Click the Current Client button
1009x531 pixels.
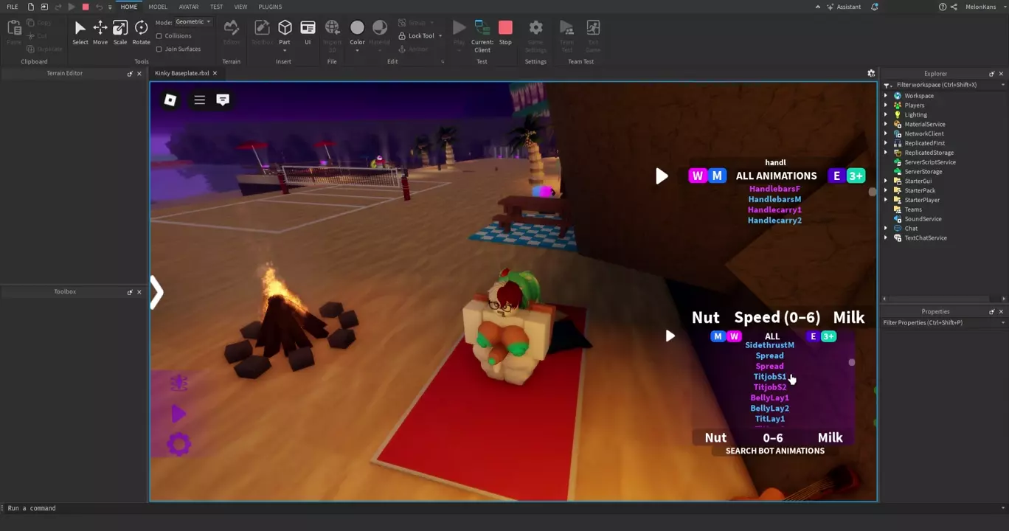pyautogui.click(x=482, y=35)
